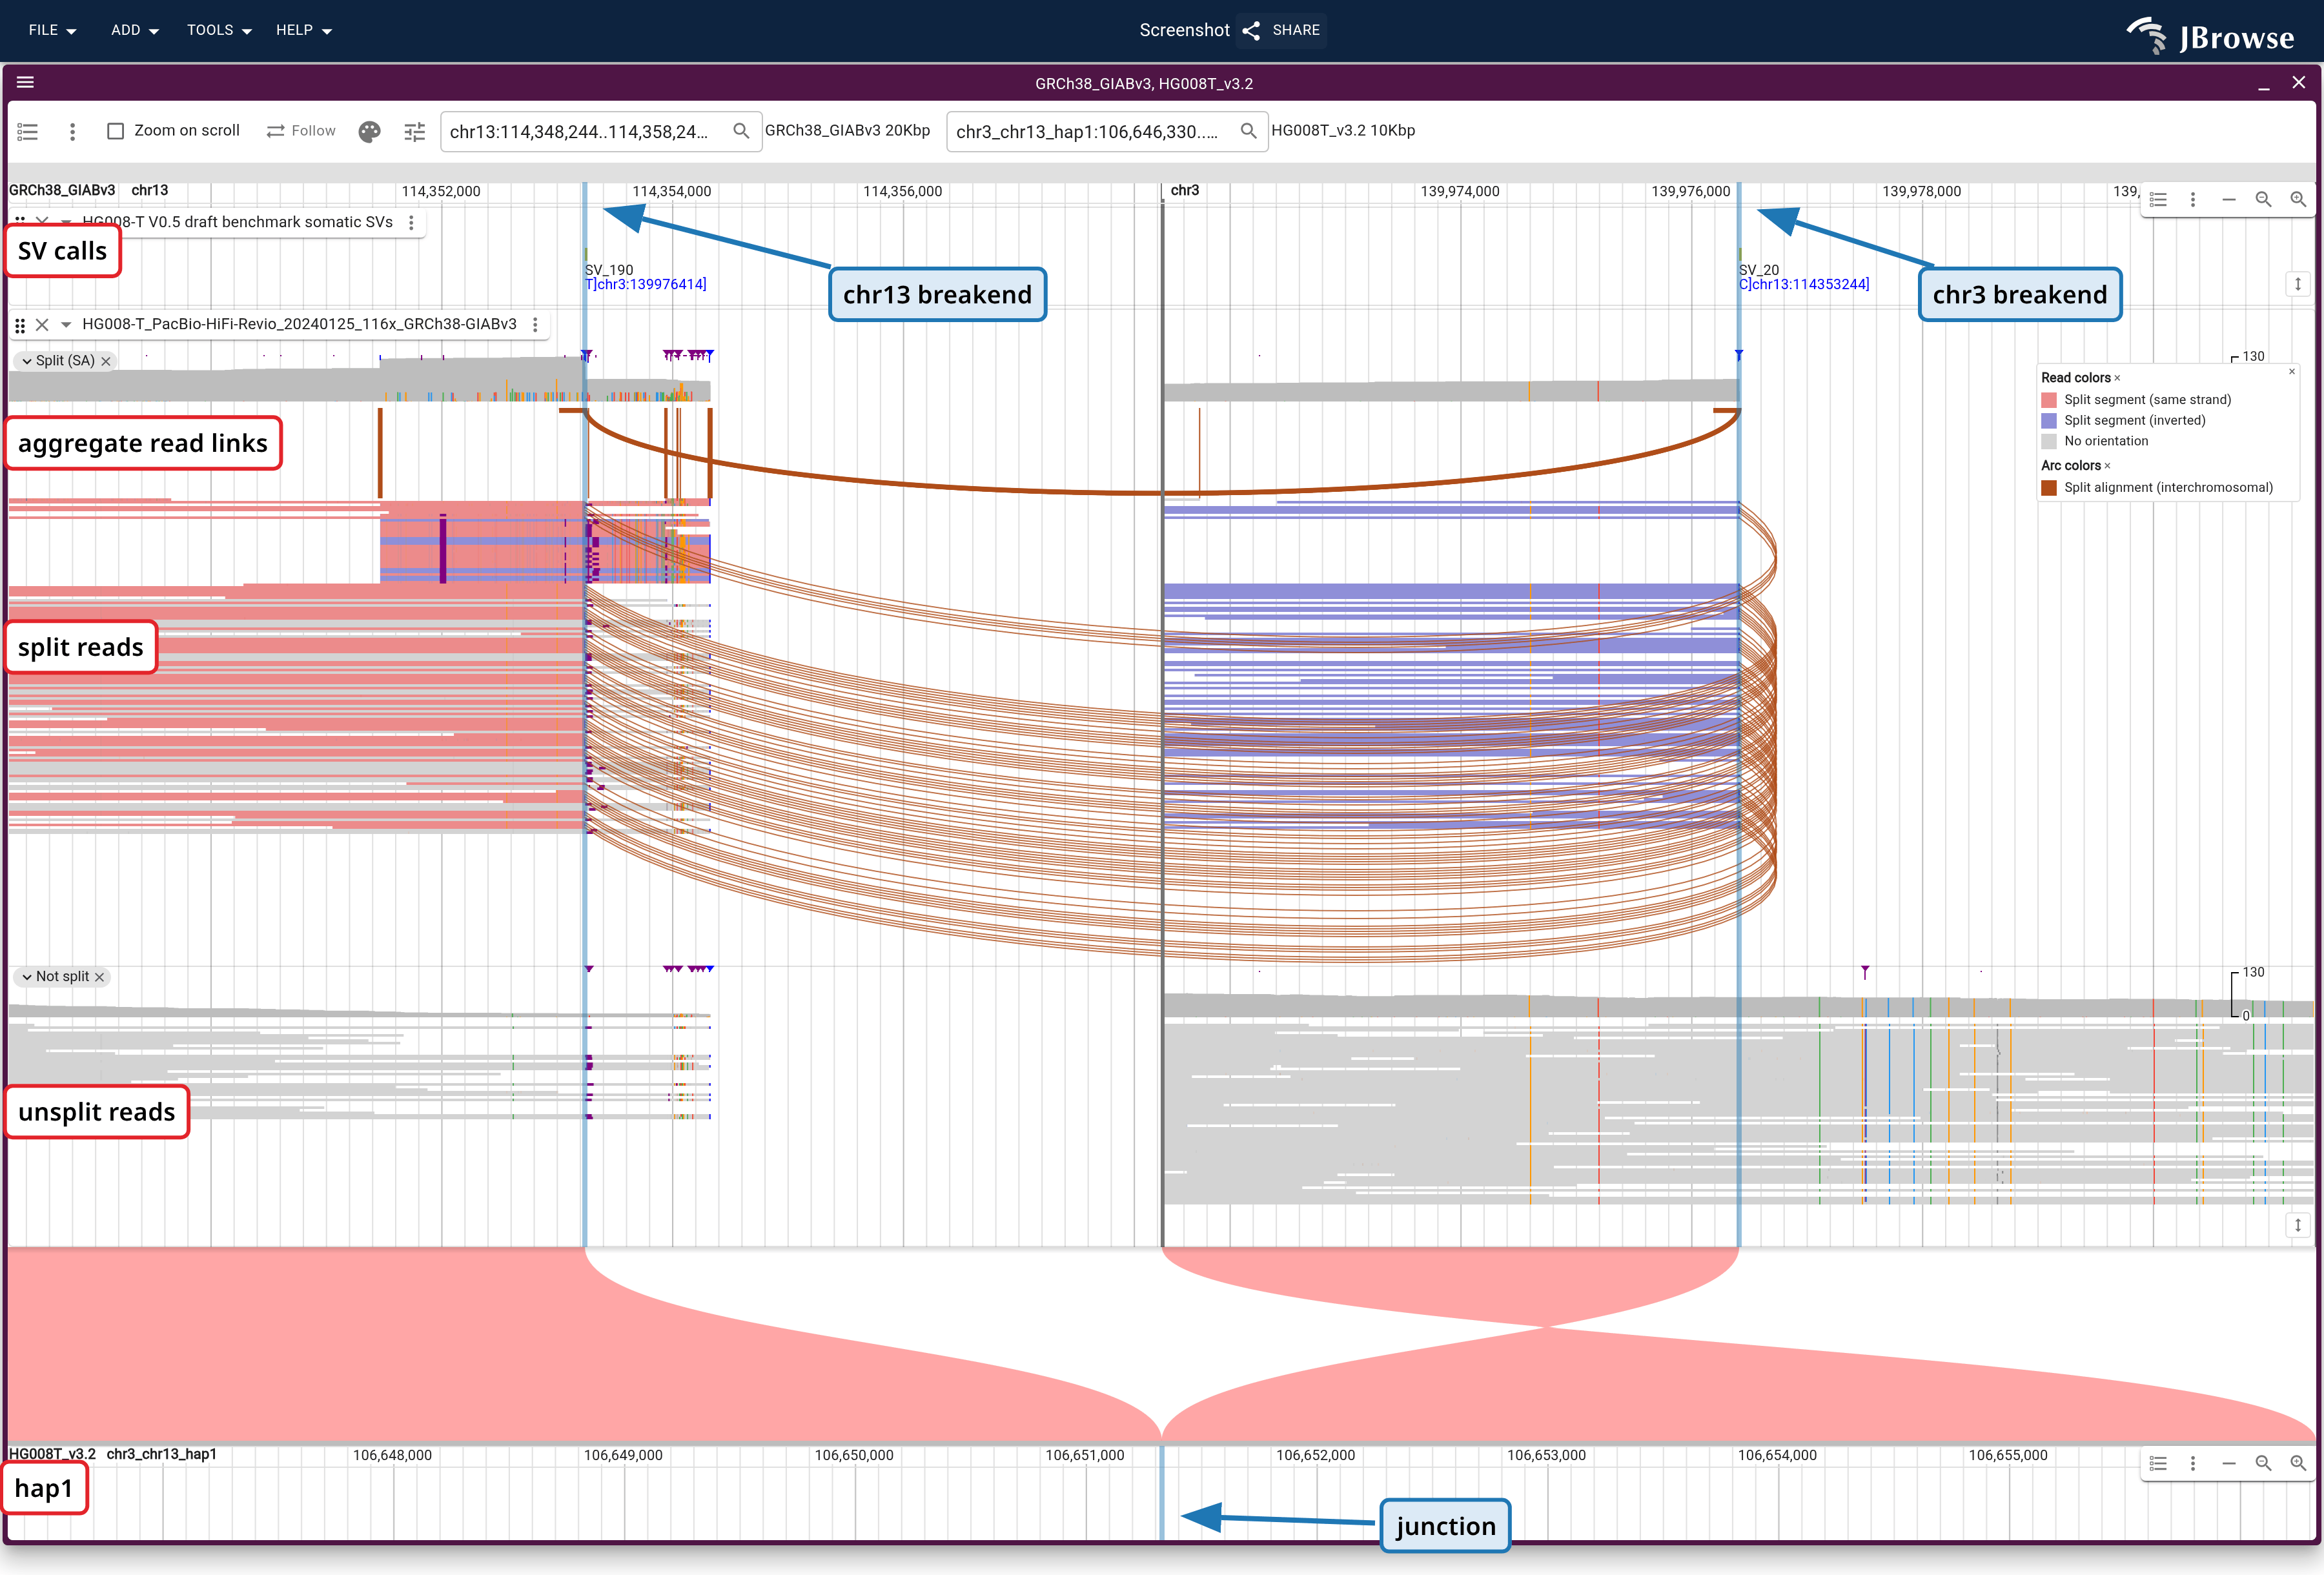
Task: Open the HELP menu
Action: pyautogui.click(x=304, y=30)
